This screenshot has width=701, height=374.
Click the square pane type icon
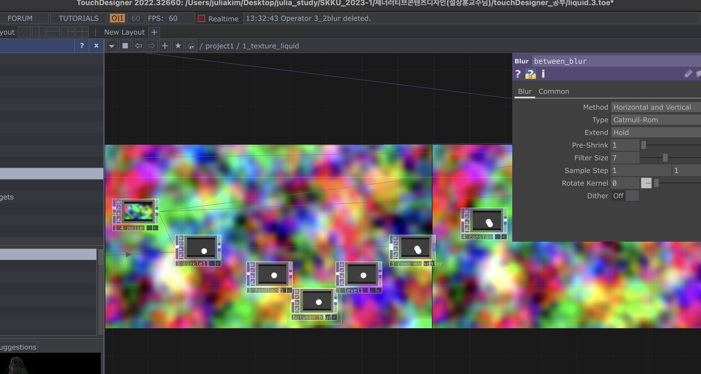click(125, 46)
